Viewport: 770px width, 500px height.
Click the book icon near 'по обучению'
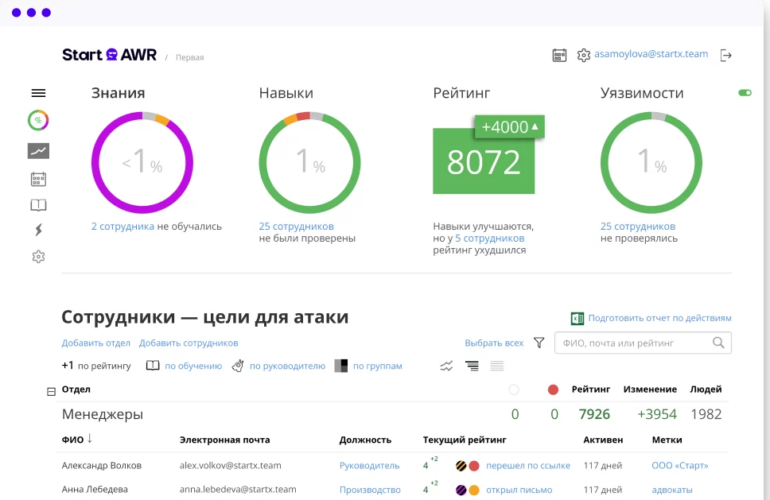(x=153, y=366)
